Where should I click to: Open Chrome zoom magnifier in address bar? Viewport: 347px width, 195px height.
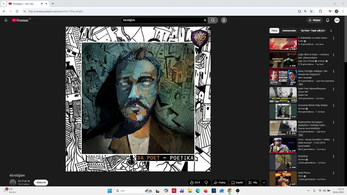coord(305,11)
